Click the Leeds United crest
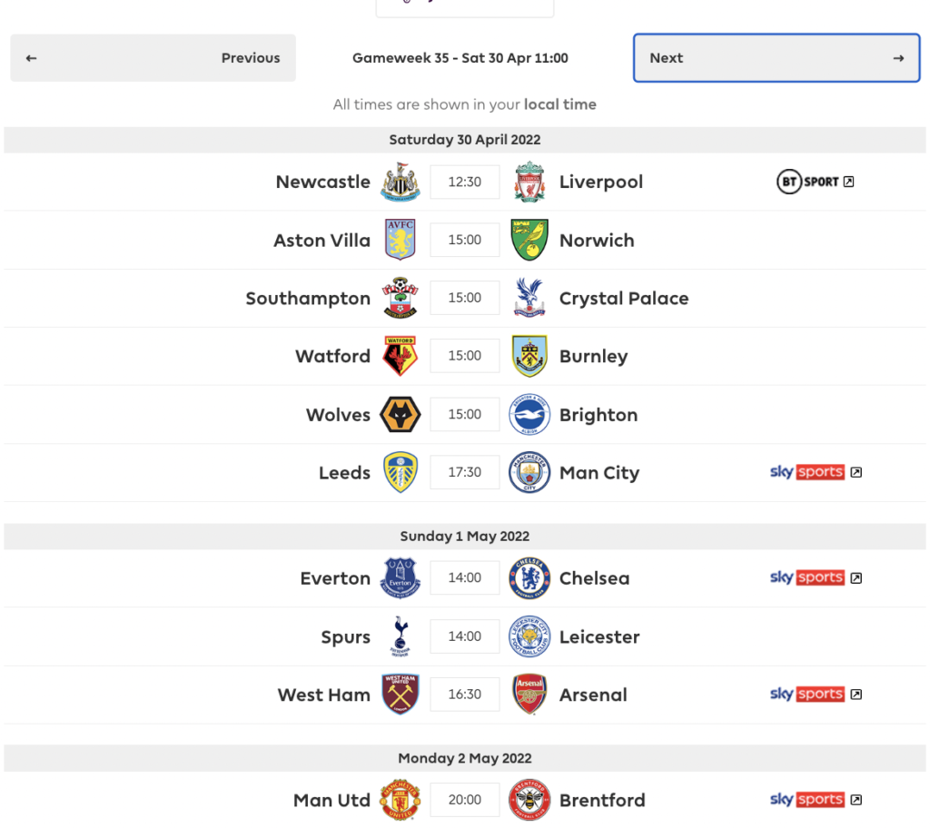The image size is (930, 828). tap(400, 472)
